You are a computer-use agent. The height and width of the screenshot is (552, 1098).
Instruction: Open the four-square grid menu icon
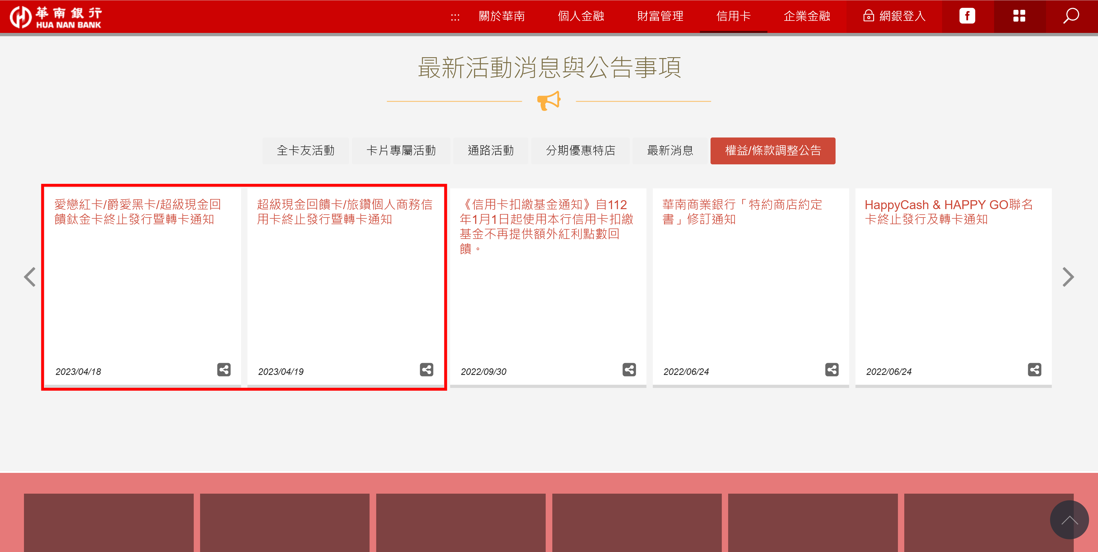pyautogui.click(x=1019, y=16)
